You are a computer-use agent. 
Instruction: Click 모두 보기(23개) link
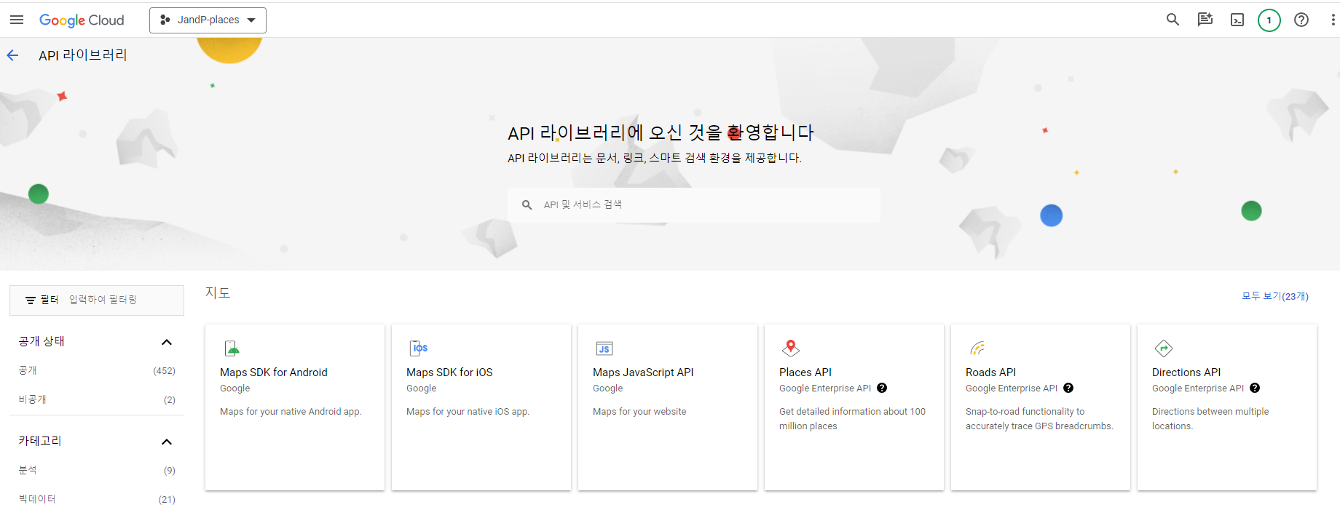[x=1275, y=296]
